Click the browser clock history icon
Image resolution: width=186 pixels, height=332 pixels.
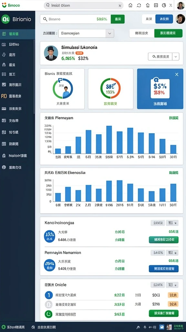click(x=164, y=6)
